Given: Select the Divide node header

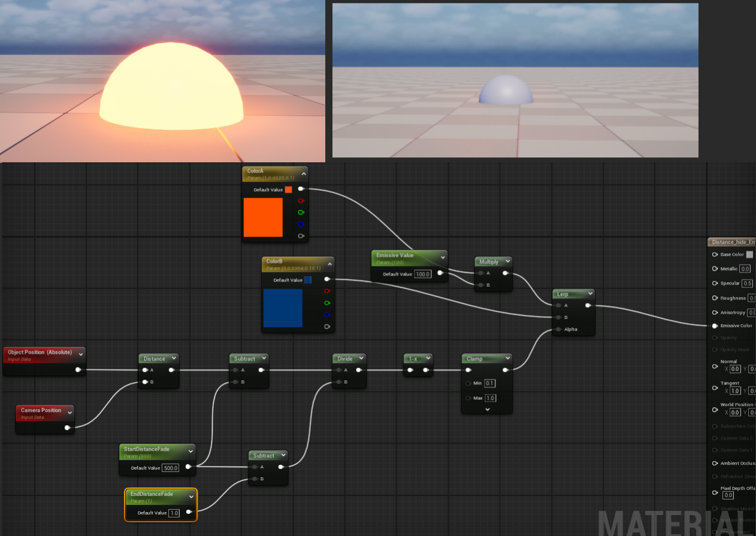Looking at the screenshot, I should tap(345, 359).
